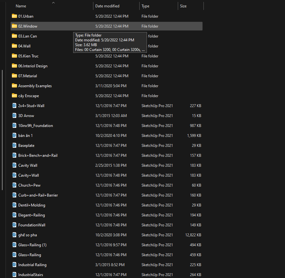
Task: Click the SketchUp icon of bàn ăn 1
Action: [14, 135]
